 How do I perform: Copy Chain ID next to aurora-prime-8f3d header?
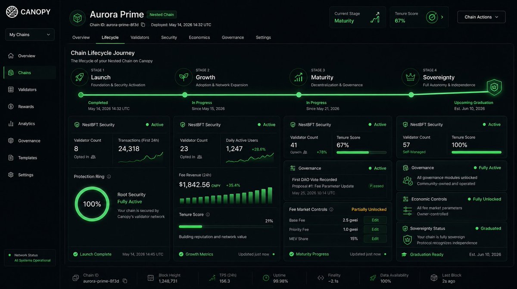click(x=143, y=25)
